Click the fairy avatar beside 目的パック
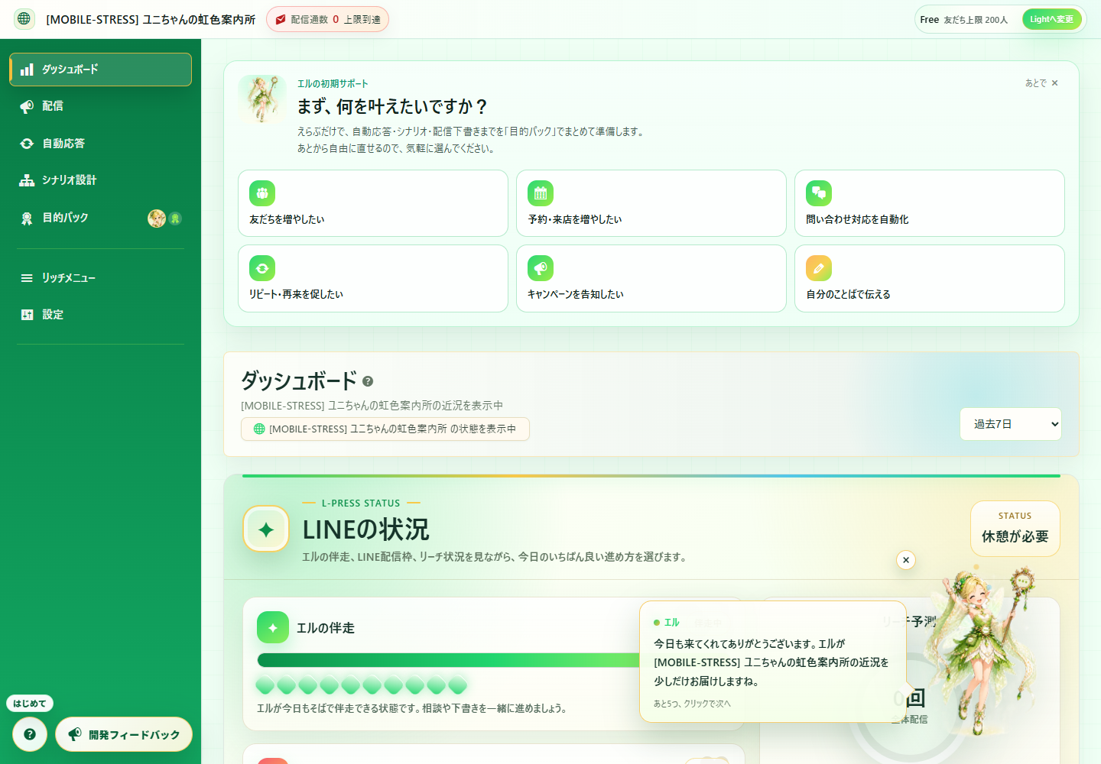Screen dimensions: 1101x764 (x=157, y=219)
